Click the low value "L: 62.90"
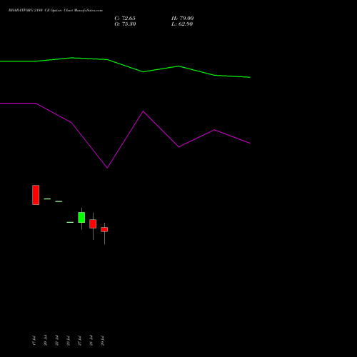 (x=182, y=24)
